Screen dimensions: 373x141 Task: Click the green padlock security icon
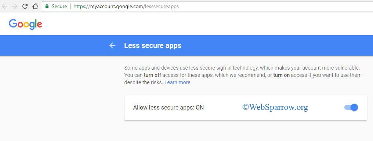click(x=47, y=6)
